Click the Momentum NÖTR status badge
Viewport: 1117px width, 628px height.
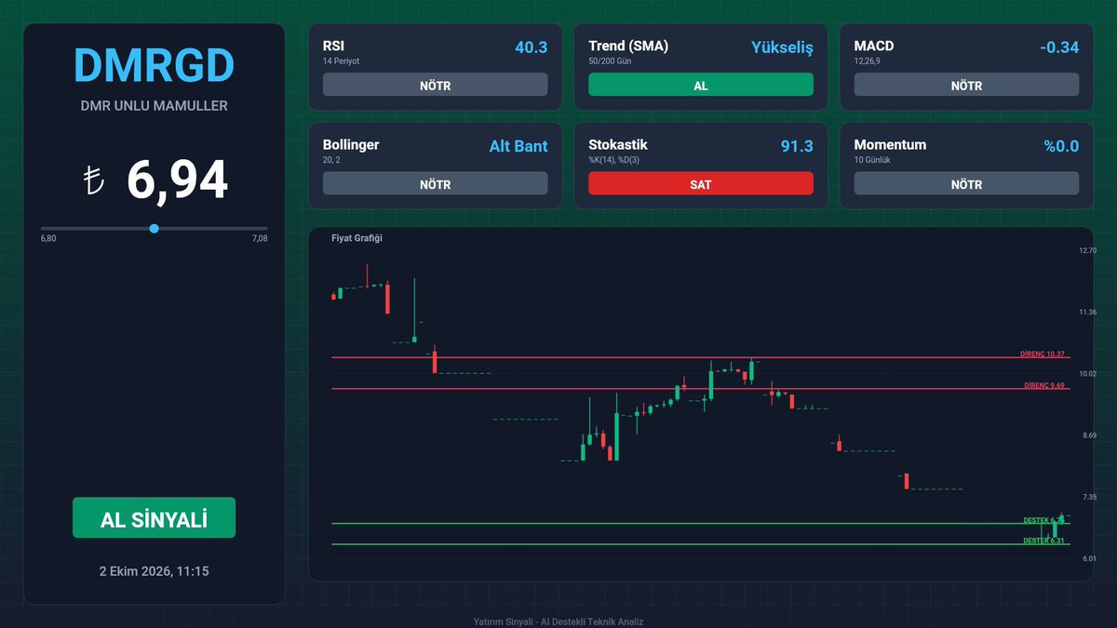point(966,184)
